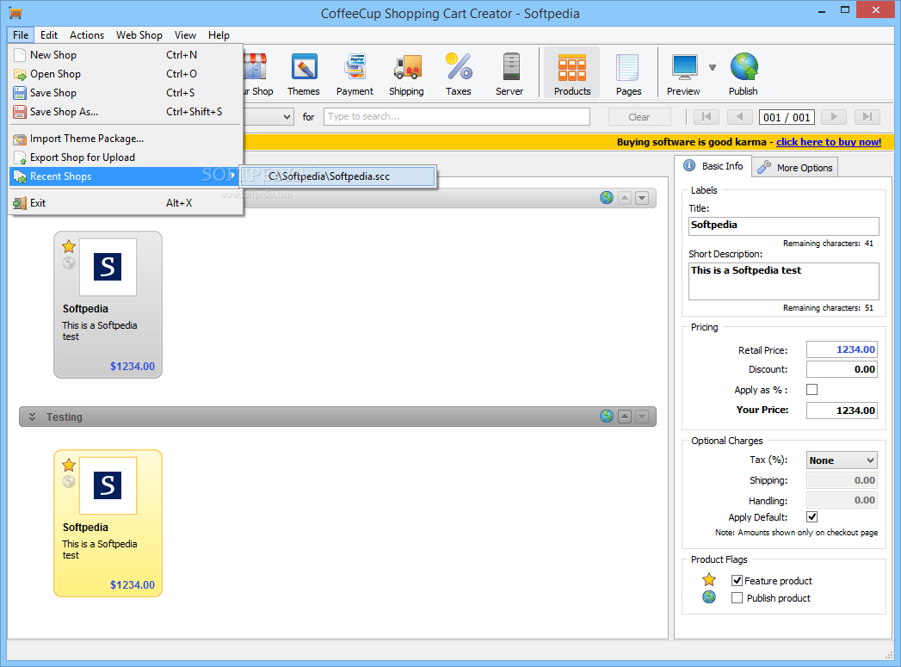
Task: Select the gray Softpedia product thumbnail
Action: click(108, 267)
